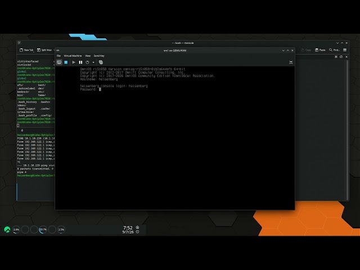The image size is (360, 270).
Task: Power on the virtual machine
Action: coord(74,62)
